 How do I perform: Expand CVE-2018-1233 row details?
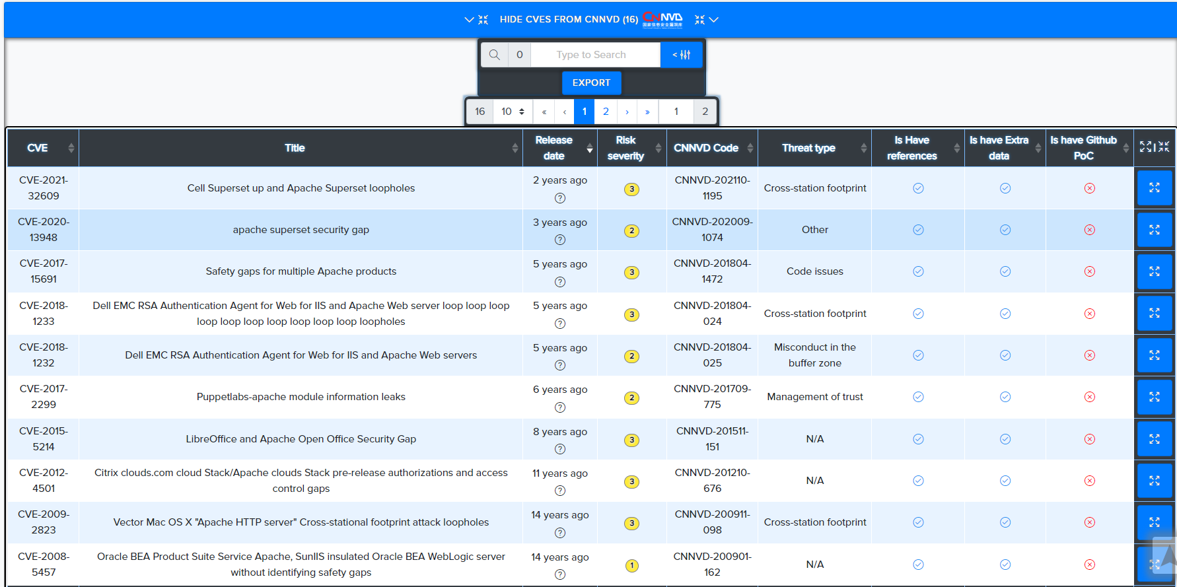1155,313
